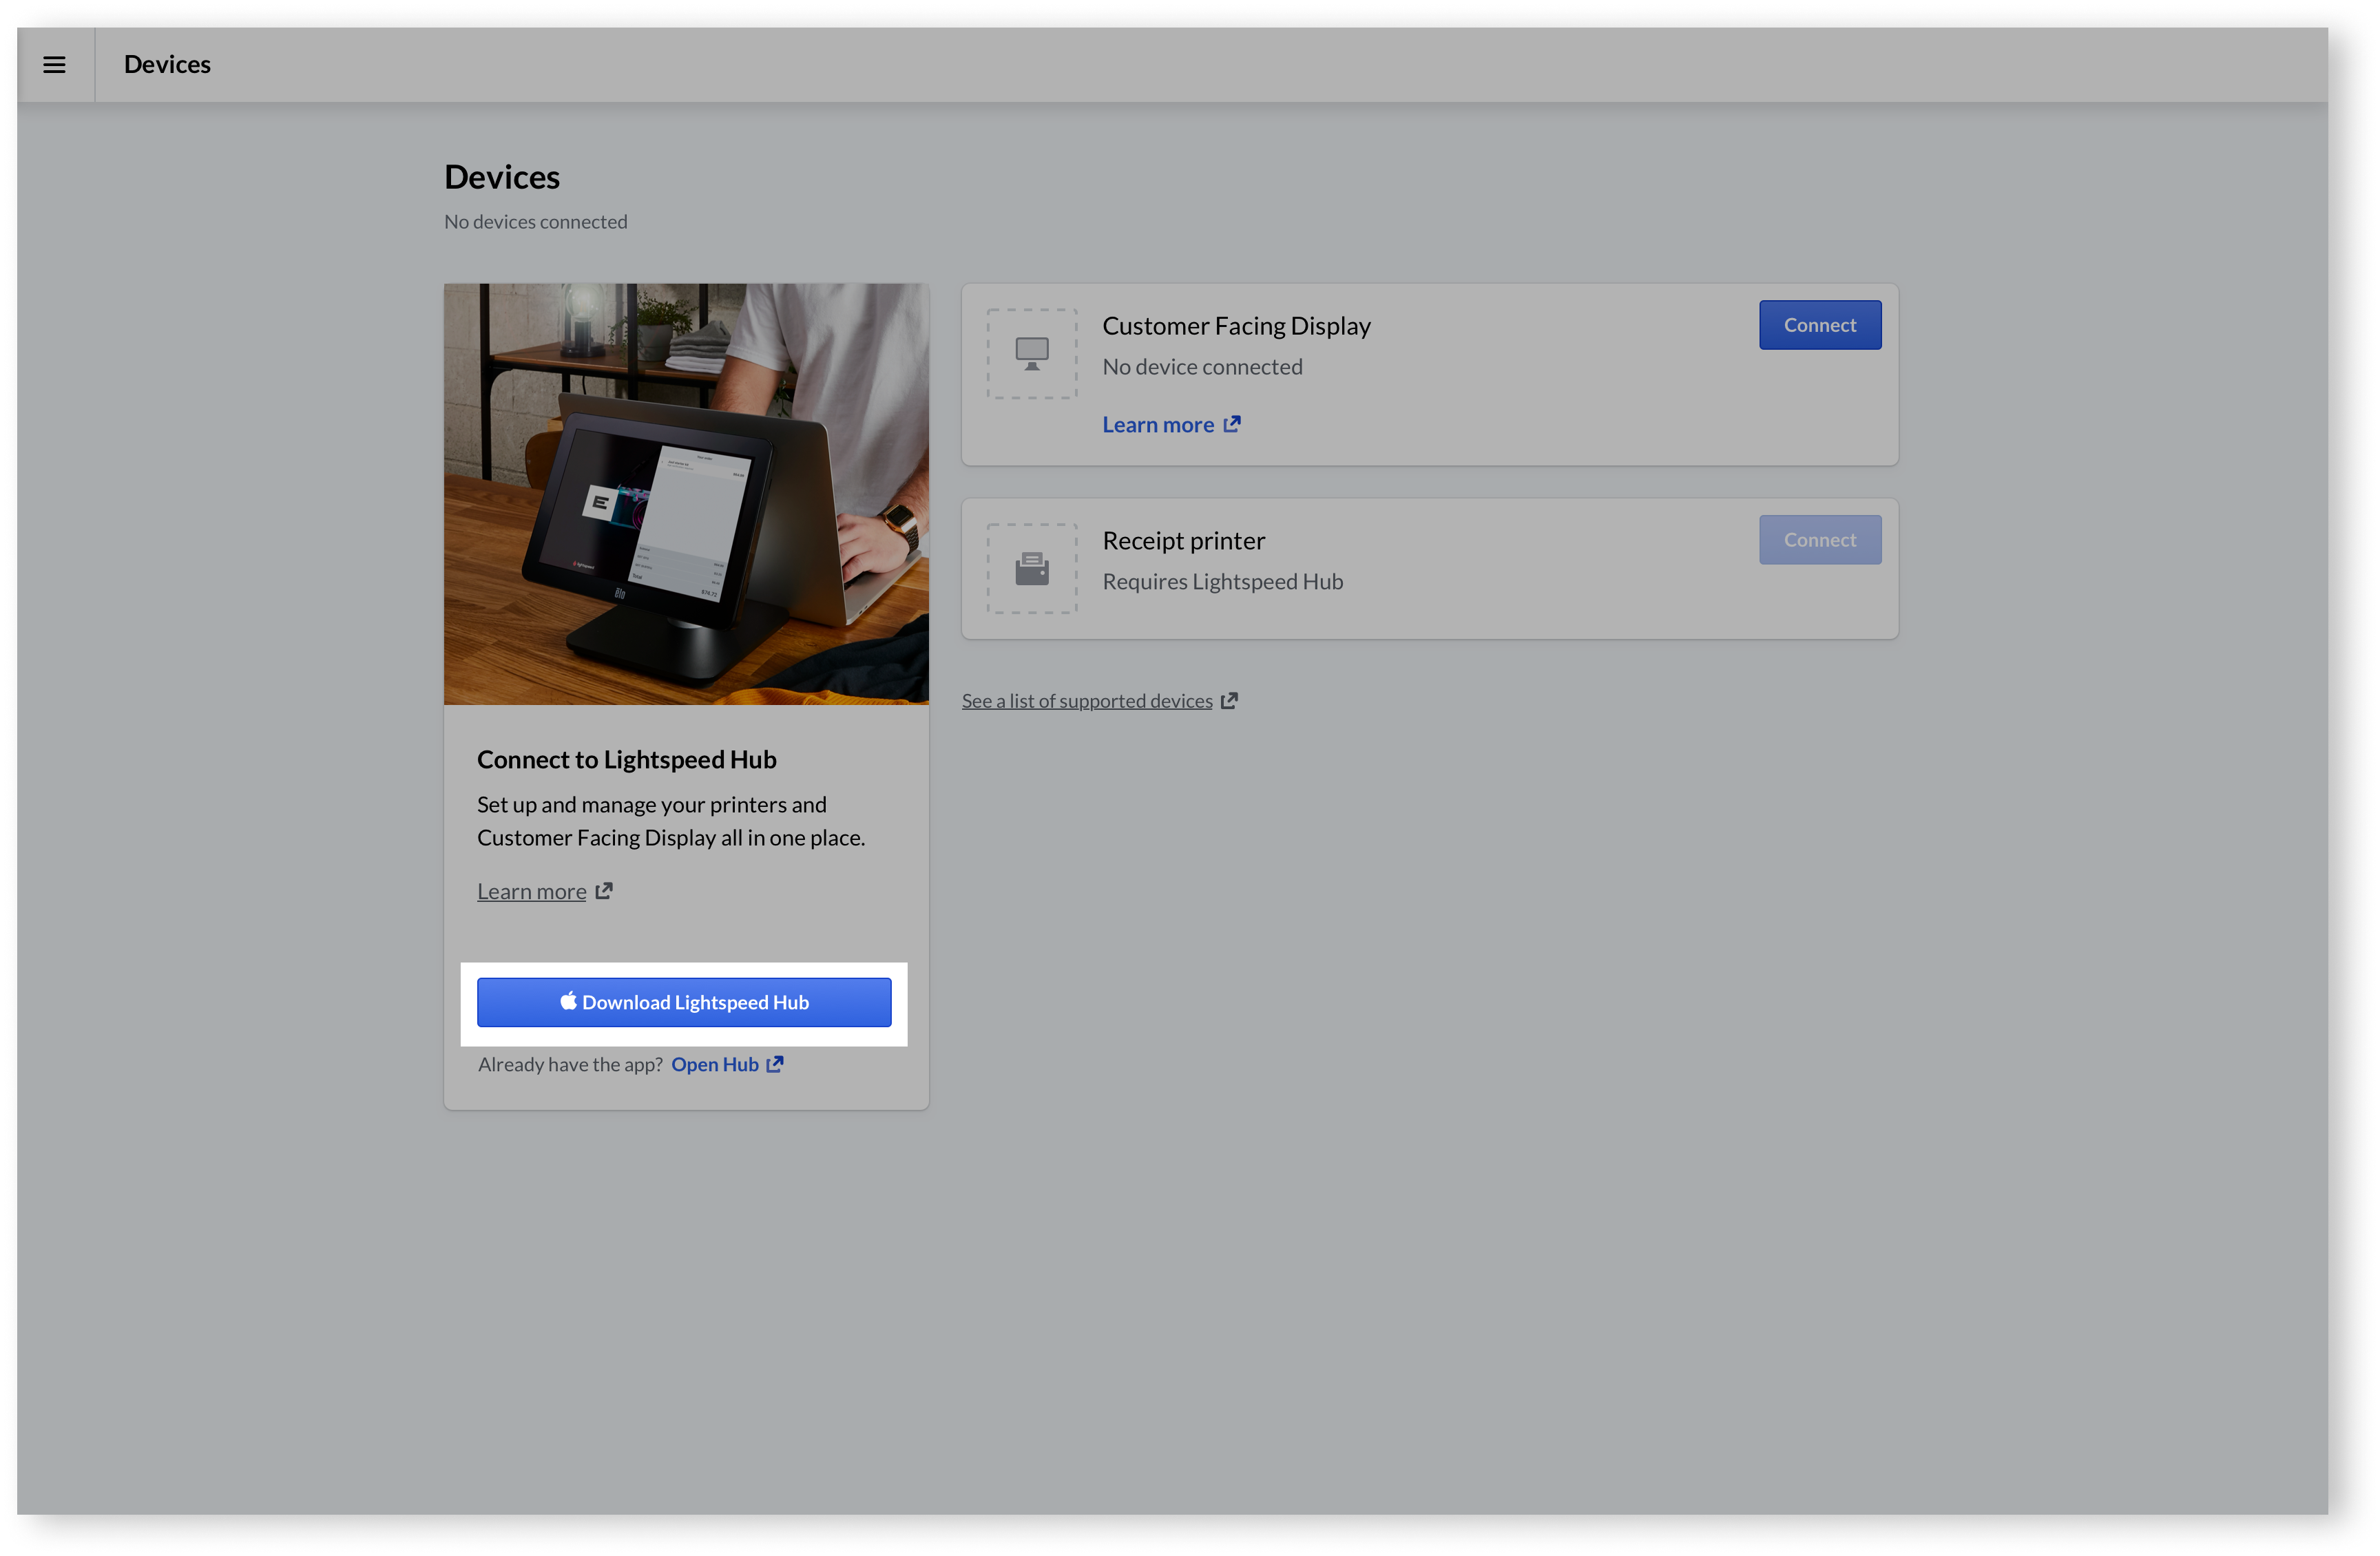Expand the navigation sidebar panel
The height and width of the screenshot is (1556, 2380).
(54, 64)
